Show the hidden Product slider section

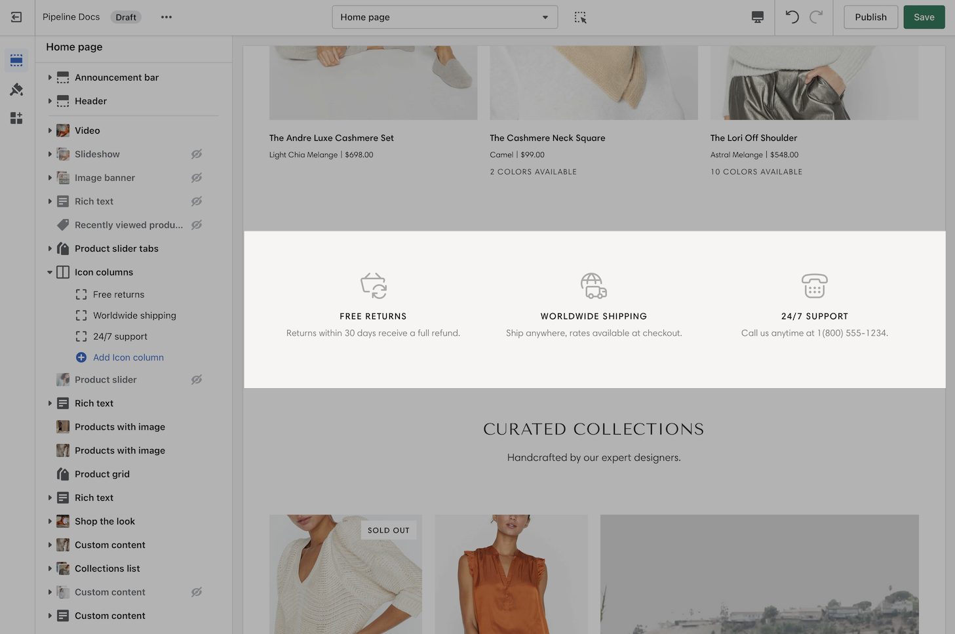coord(197,380)
